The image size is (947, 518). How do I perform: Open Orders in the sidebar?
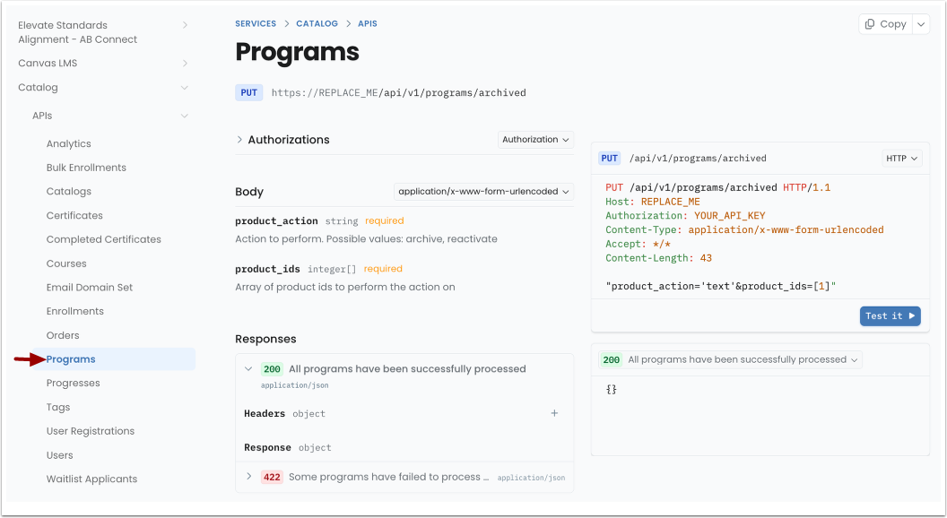click(x=63, y=336)
